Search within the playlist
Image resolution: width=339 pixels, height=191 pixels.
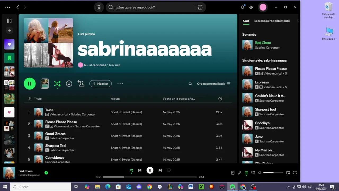tap(190, 84)
